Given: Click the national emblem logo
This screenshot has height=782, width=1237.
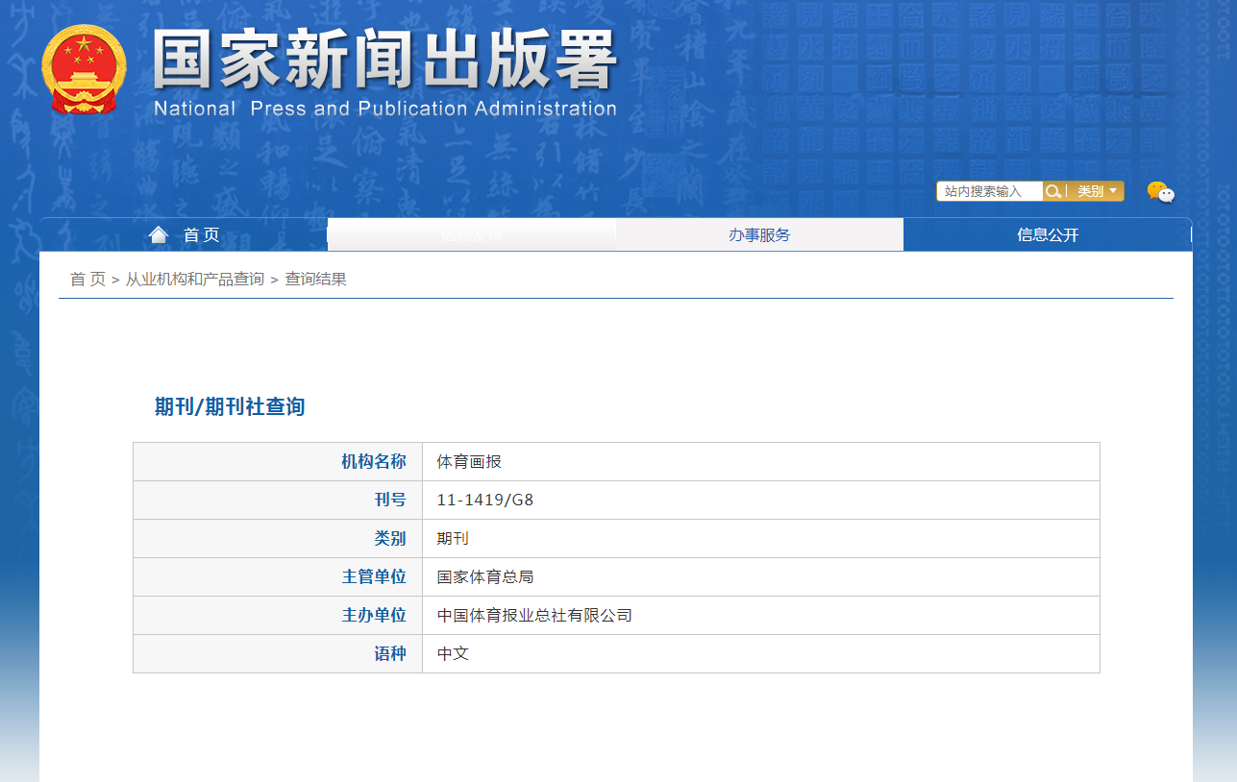Looking at the screenshot, I should pyautogui.click(x=84, y=70).
